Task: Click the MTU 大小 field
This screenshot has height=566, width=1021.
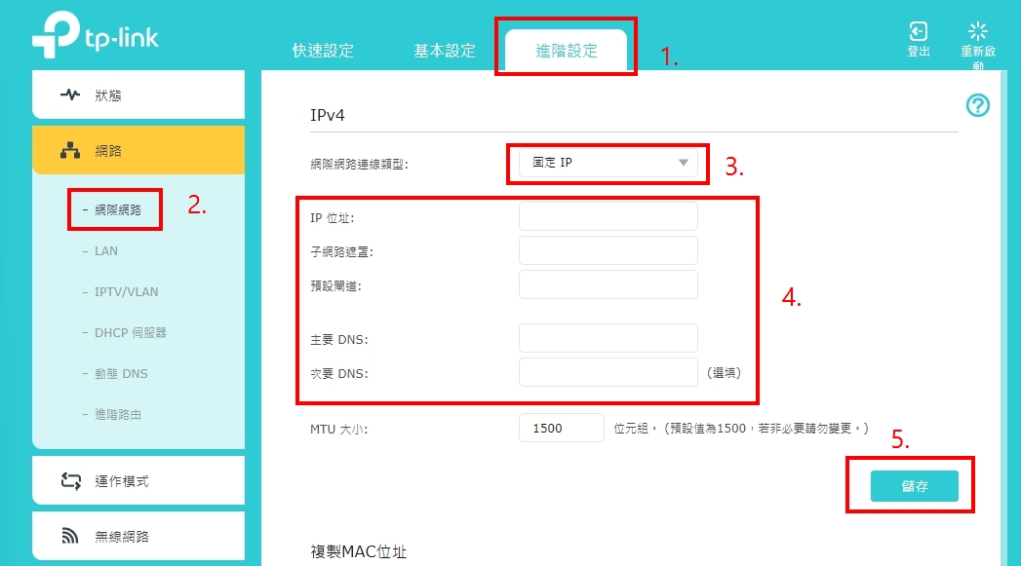Action: [561, 428]
